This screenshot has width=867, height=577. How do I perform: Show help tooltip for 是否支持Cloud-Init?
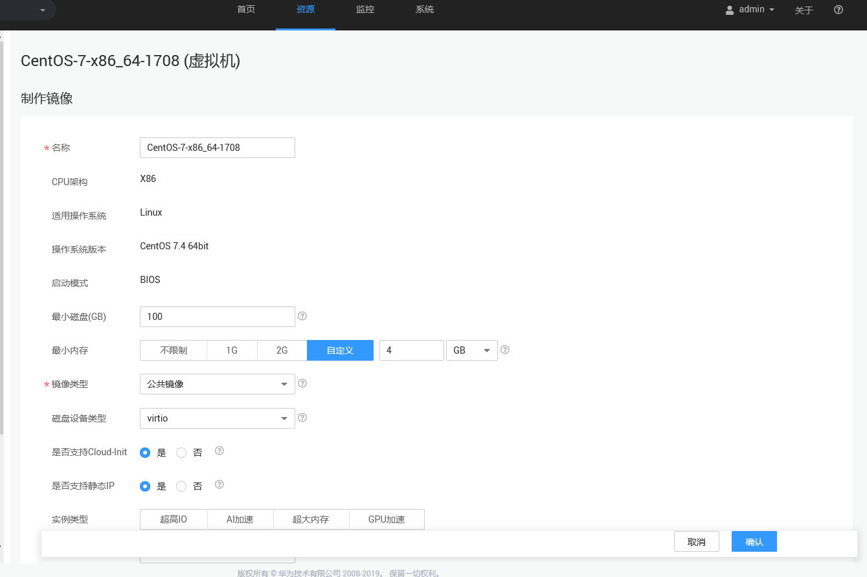(219, 451)
